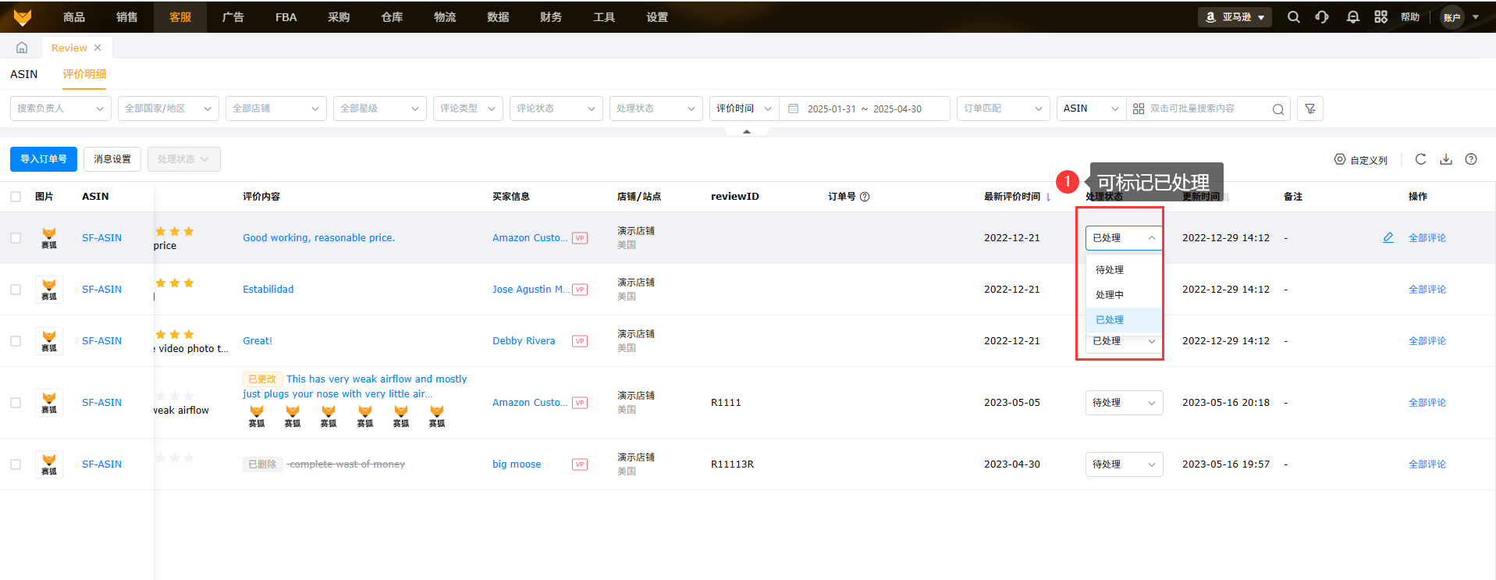Open the notifications bell icon
The width and height of the screenshot is (1496, 580).
coord(1352,17)
